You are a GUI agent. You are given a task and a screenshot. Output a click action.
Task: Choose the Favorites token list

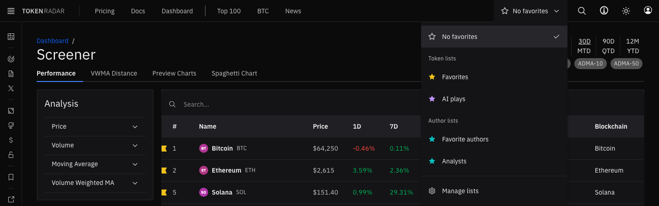(494, 77)
